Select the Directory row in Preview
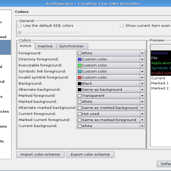Viewport: 171px width, 171px height. (161, 53)
